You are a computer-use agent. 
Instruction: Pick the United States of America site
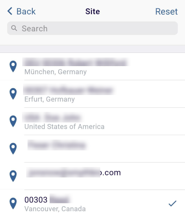pyautogui.click(x=92, y=121)
